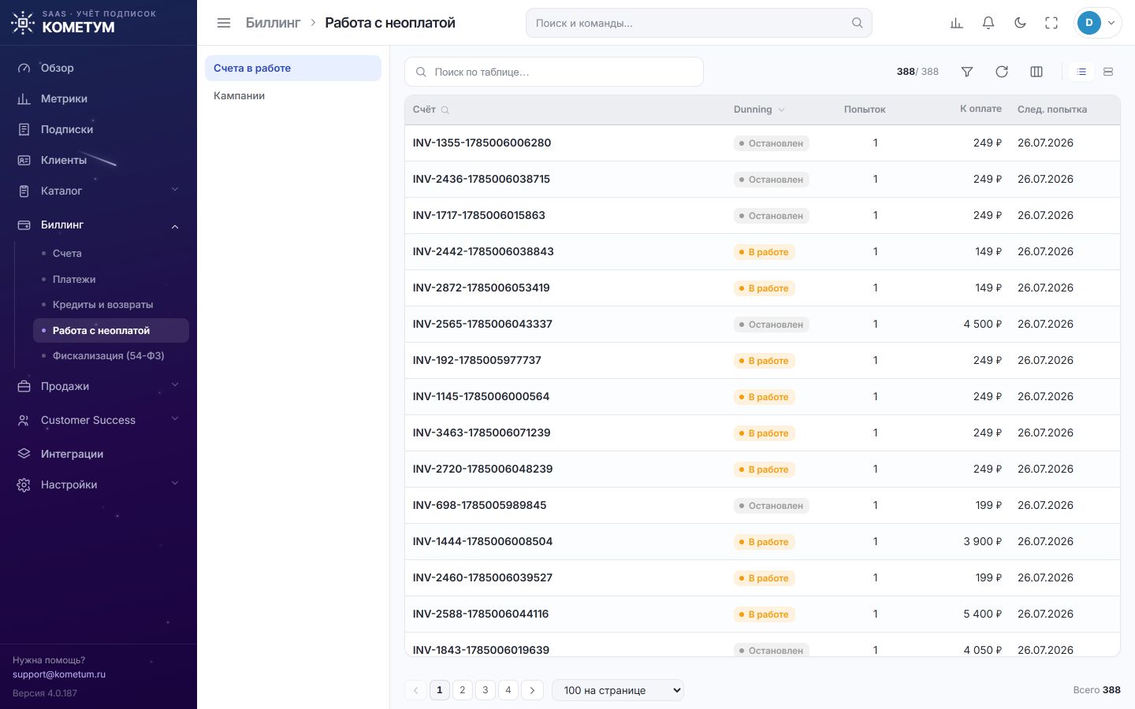
Task: Collapse Биллинг sidebar section
Action: pyautogui.click(x=99, y=225)
